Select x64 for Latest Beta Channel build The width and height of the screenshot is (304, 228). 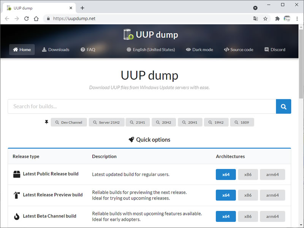(x=226, y=216)
